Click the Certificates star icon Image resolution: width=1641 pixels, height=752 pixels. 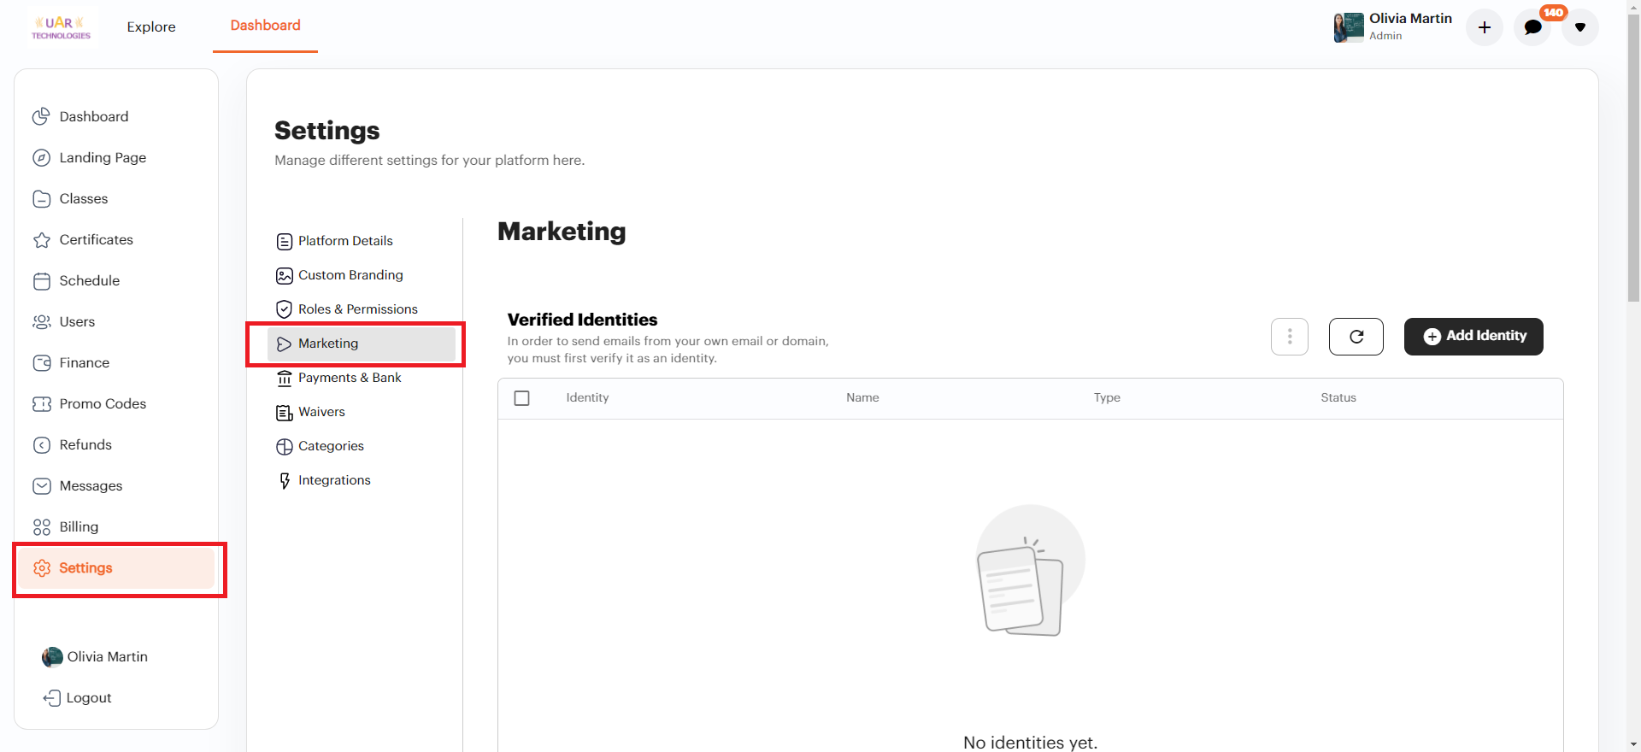point(41,239)
